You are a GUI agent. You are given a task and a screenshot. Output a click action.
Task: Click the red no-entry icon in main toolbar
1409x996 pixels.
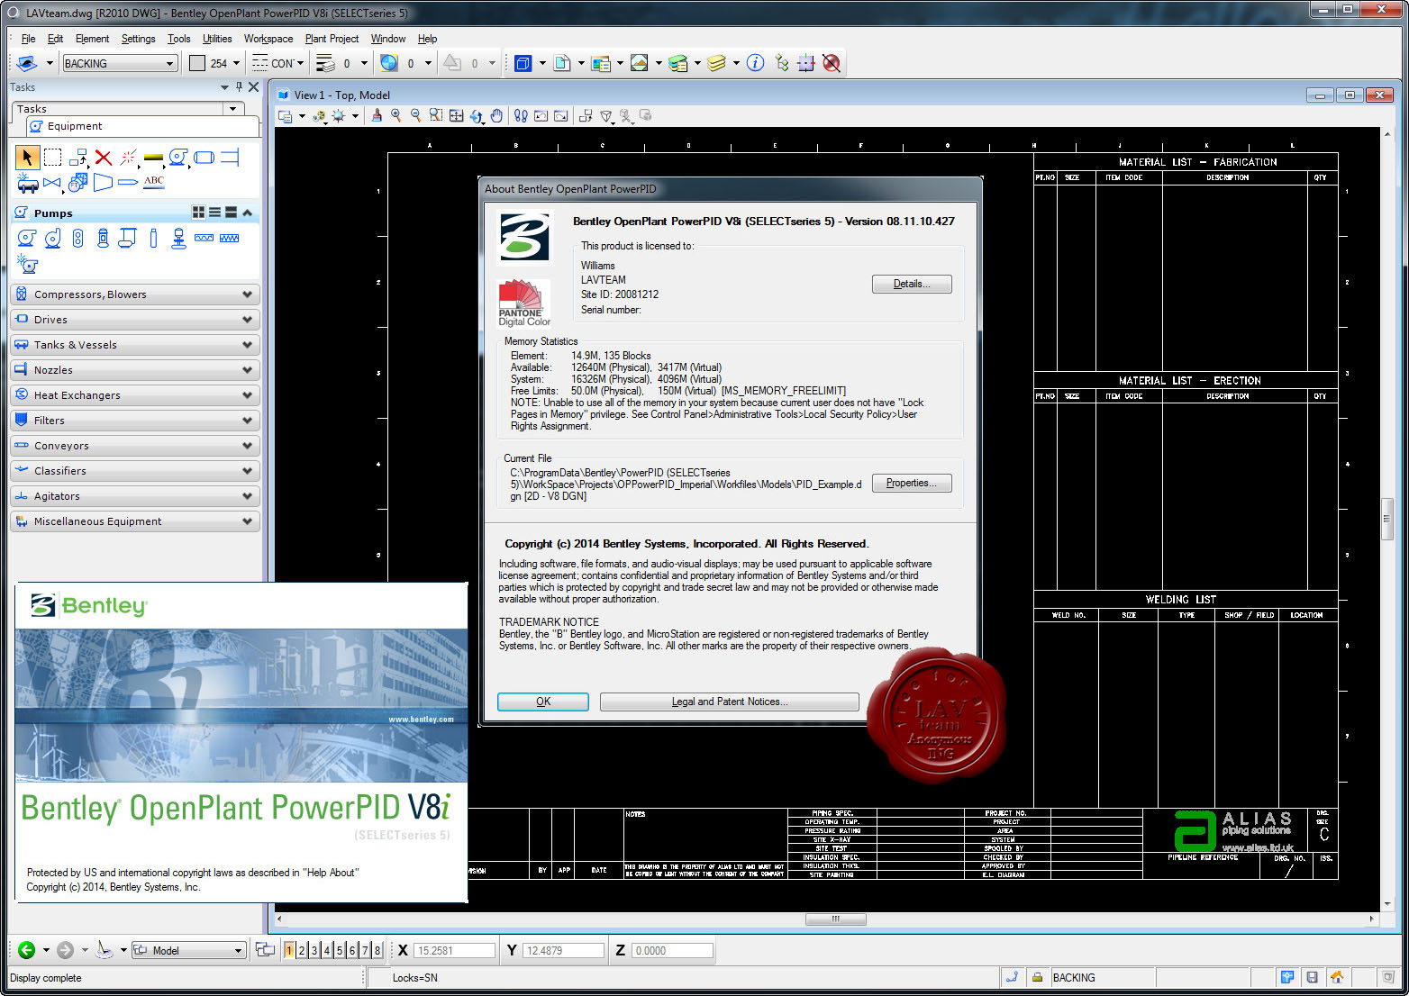832,63
